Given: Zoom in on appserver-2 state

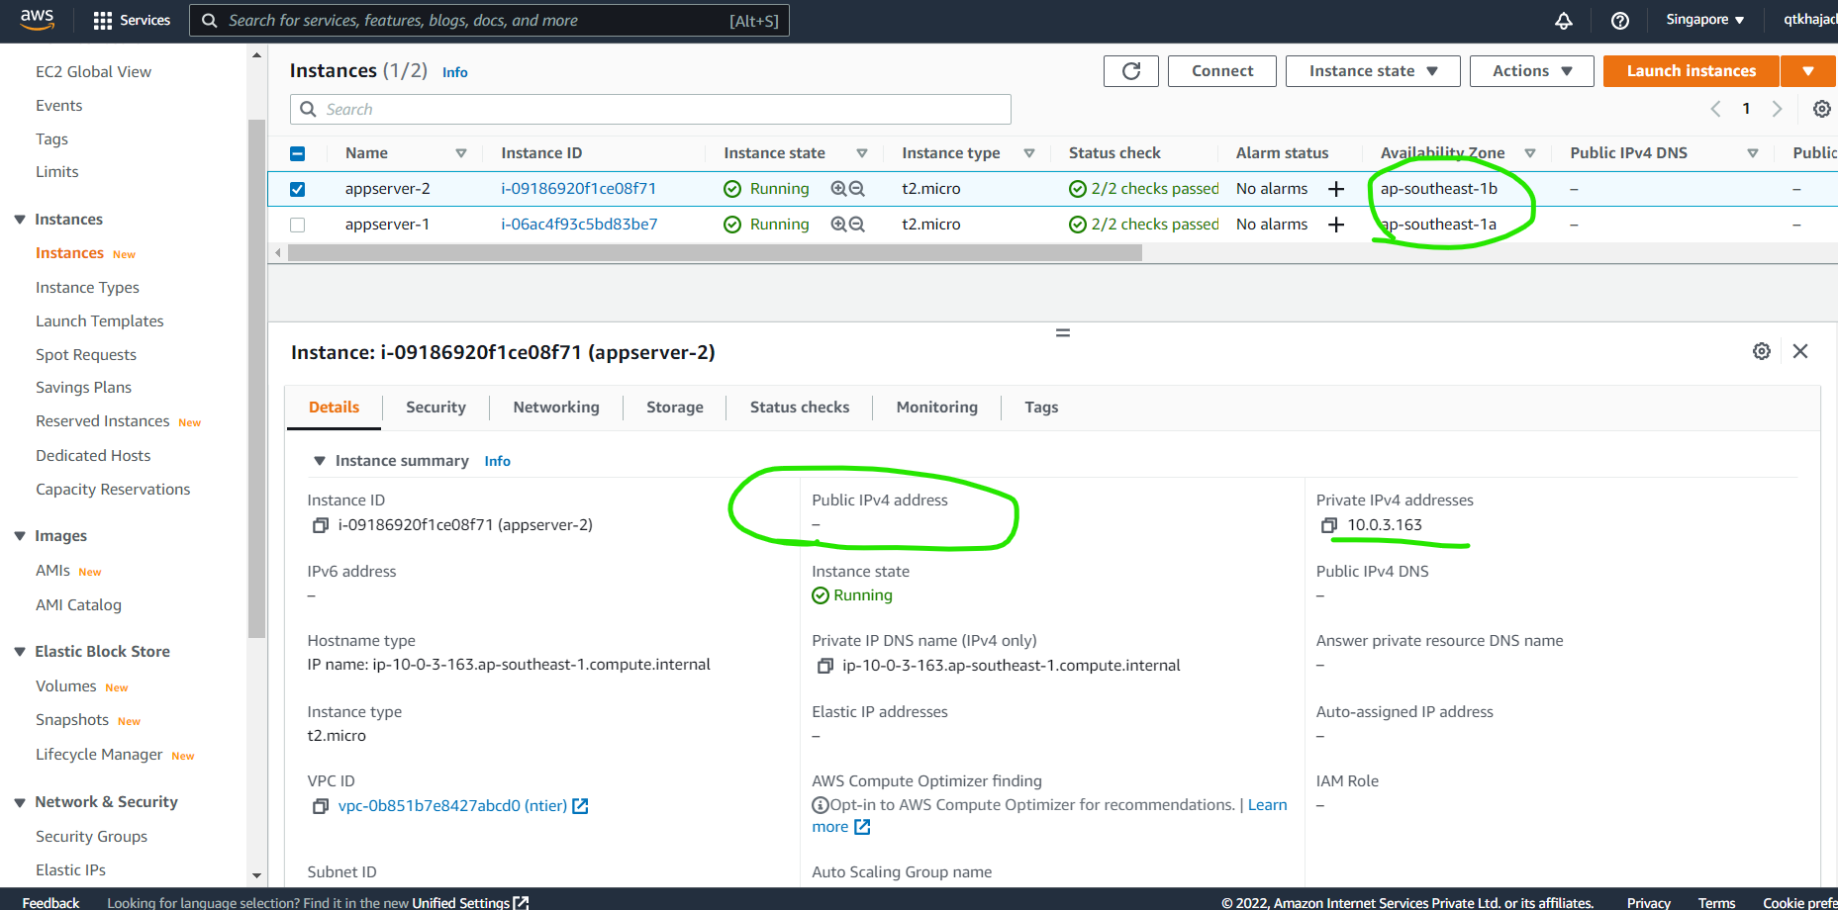Looking at the screenshot, I should pos(839,189).
